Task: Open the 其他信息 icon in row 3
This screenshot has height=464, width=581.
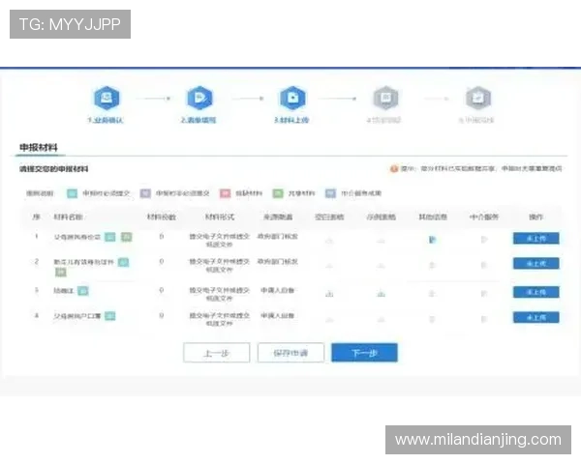Action: [x=432, y=294]
